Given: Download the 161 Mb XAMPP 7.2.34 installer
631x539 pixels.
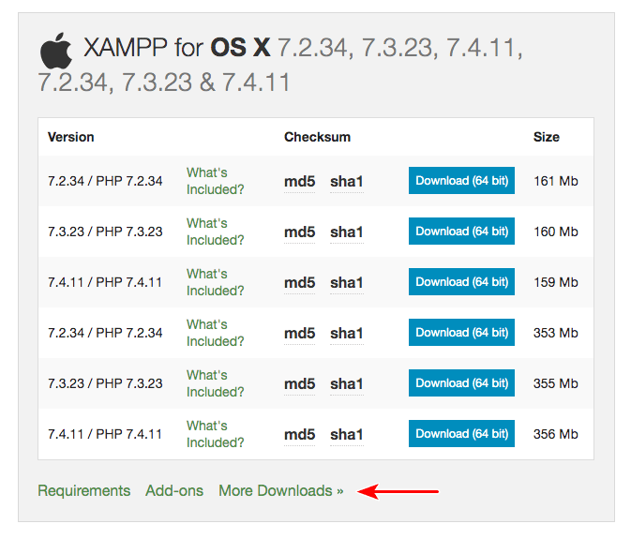Looking at the screenshot, I should (461, 181).
